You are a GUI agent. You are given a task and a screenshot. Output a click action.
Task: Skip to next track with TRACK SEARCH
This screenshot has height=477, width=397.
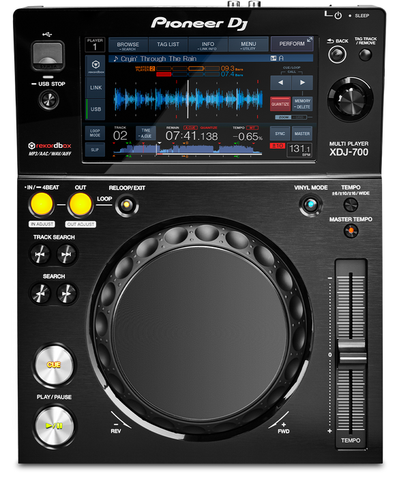[x=66, y=254]
